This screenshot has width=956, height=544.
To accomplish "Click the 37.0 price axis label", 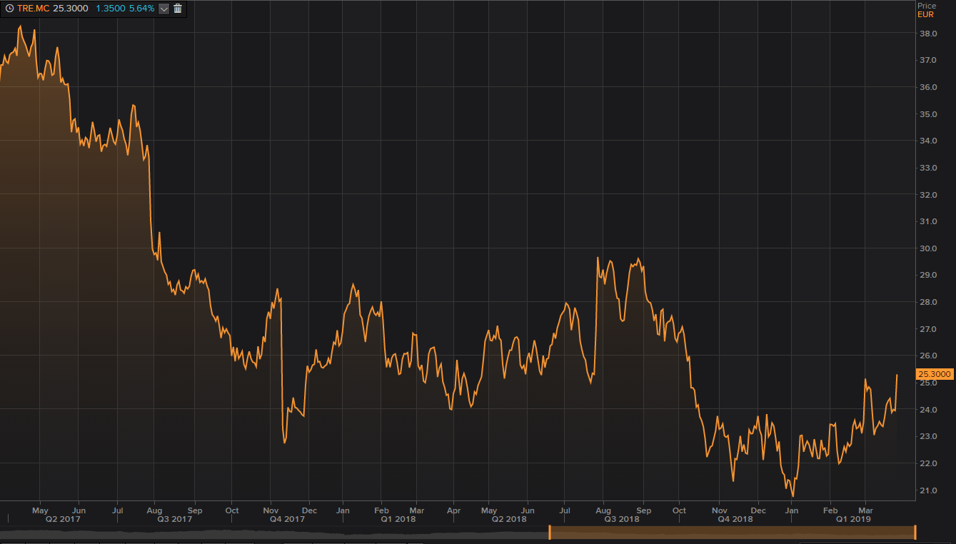I will (x=928, y=60).
